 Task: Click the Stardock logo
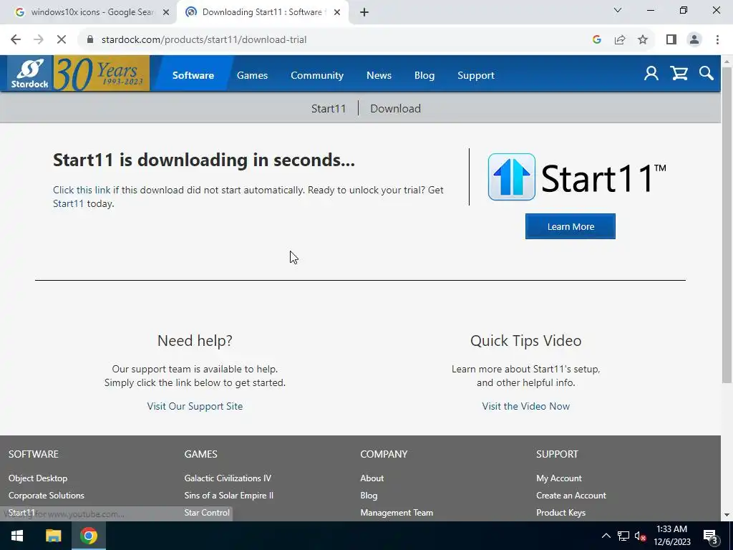coord(30,74)
